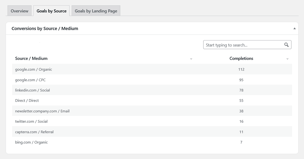The width and height of the screenshot is (304, 159).
Task: Select the linkedin.com / Social row
Action: (152, 90)
